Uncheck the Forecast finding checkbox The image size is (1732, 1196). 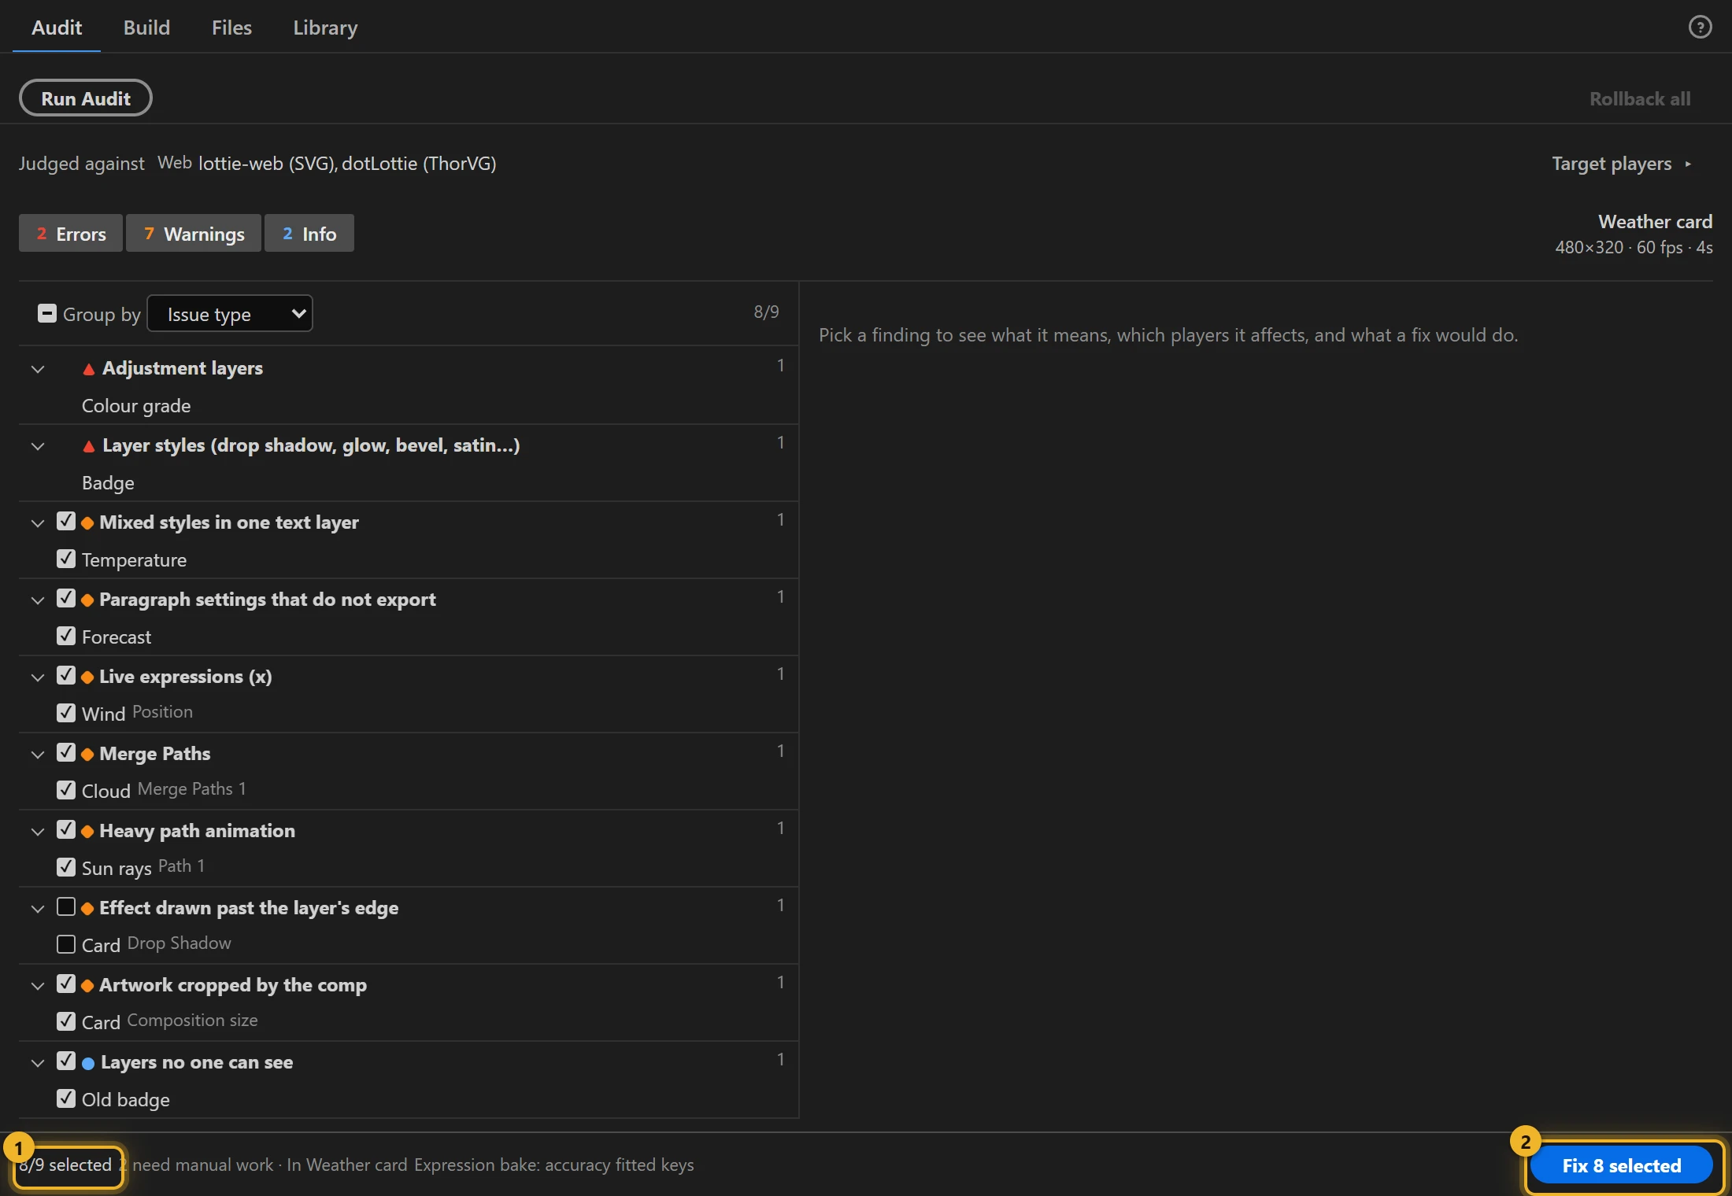pos(66,636)
